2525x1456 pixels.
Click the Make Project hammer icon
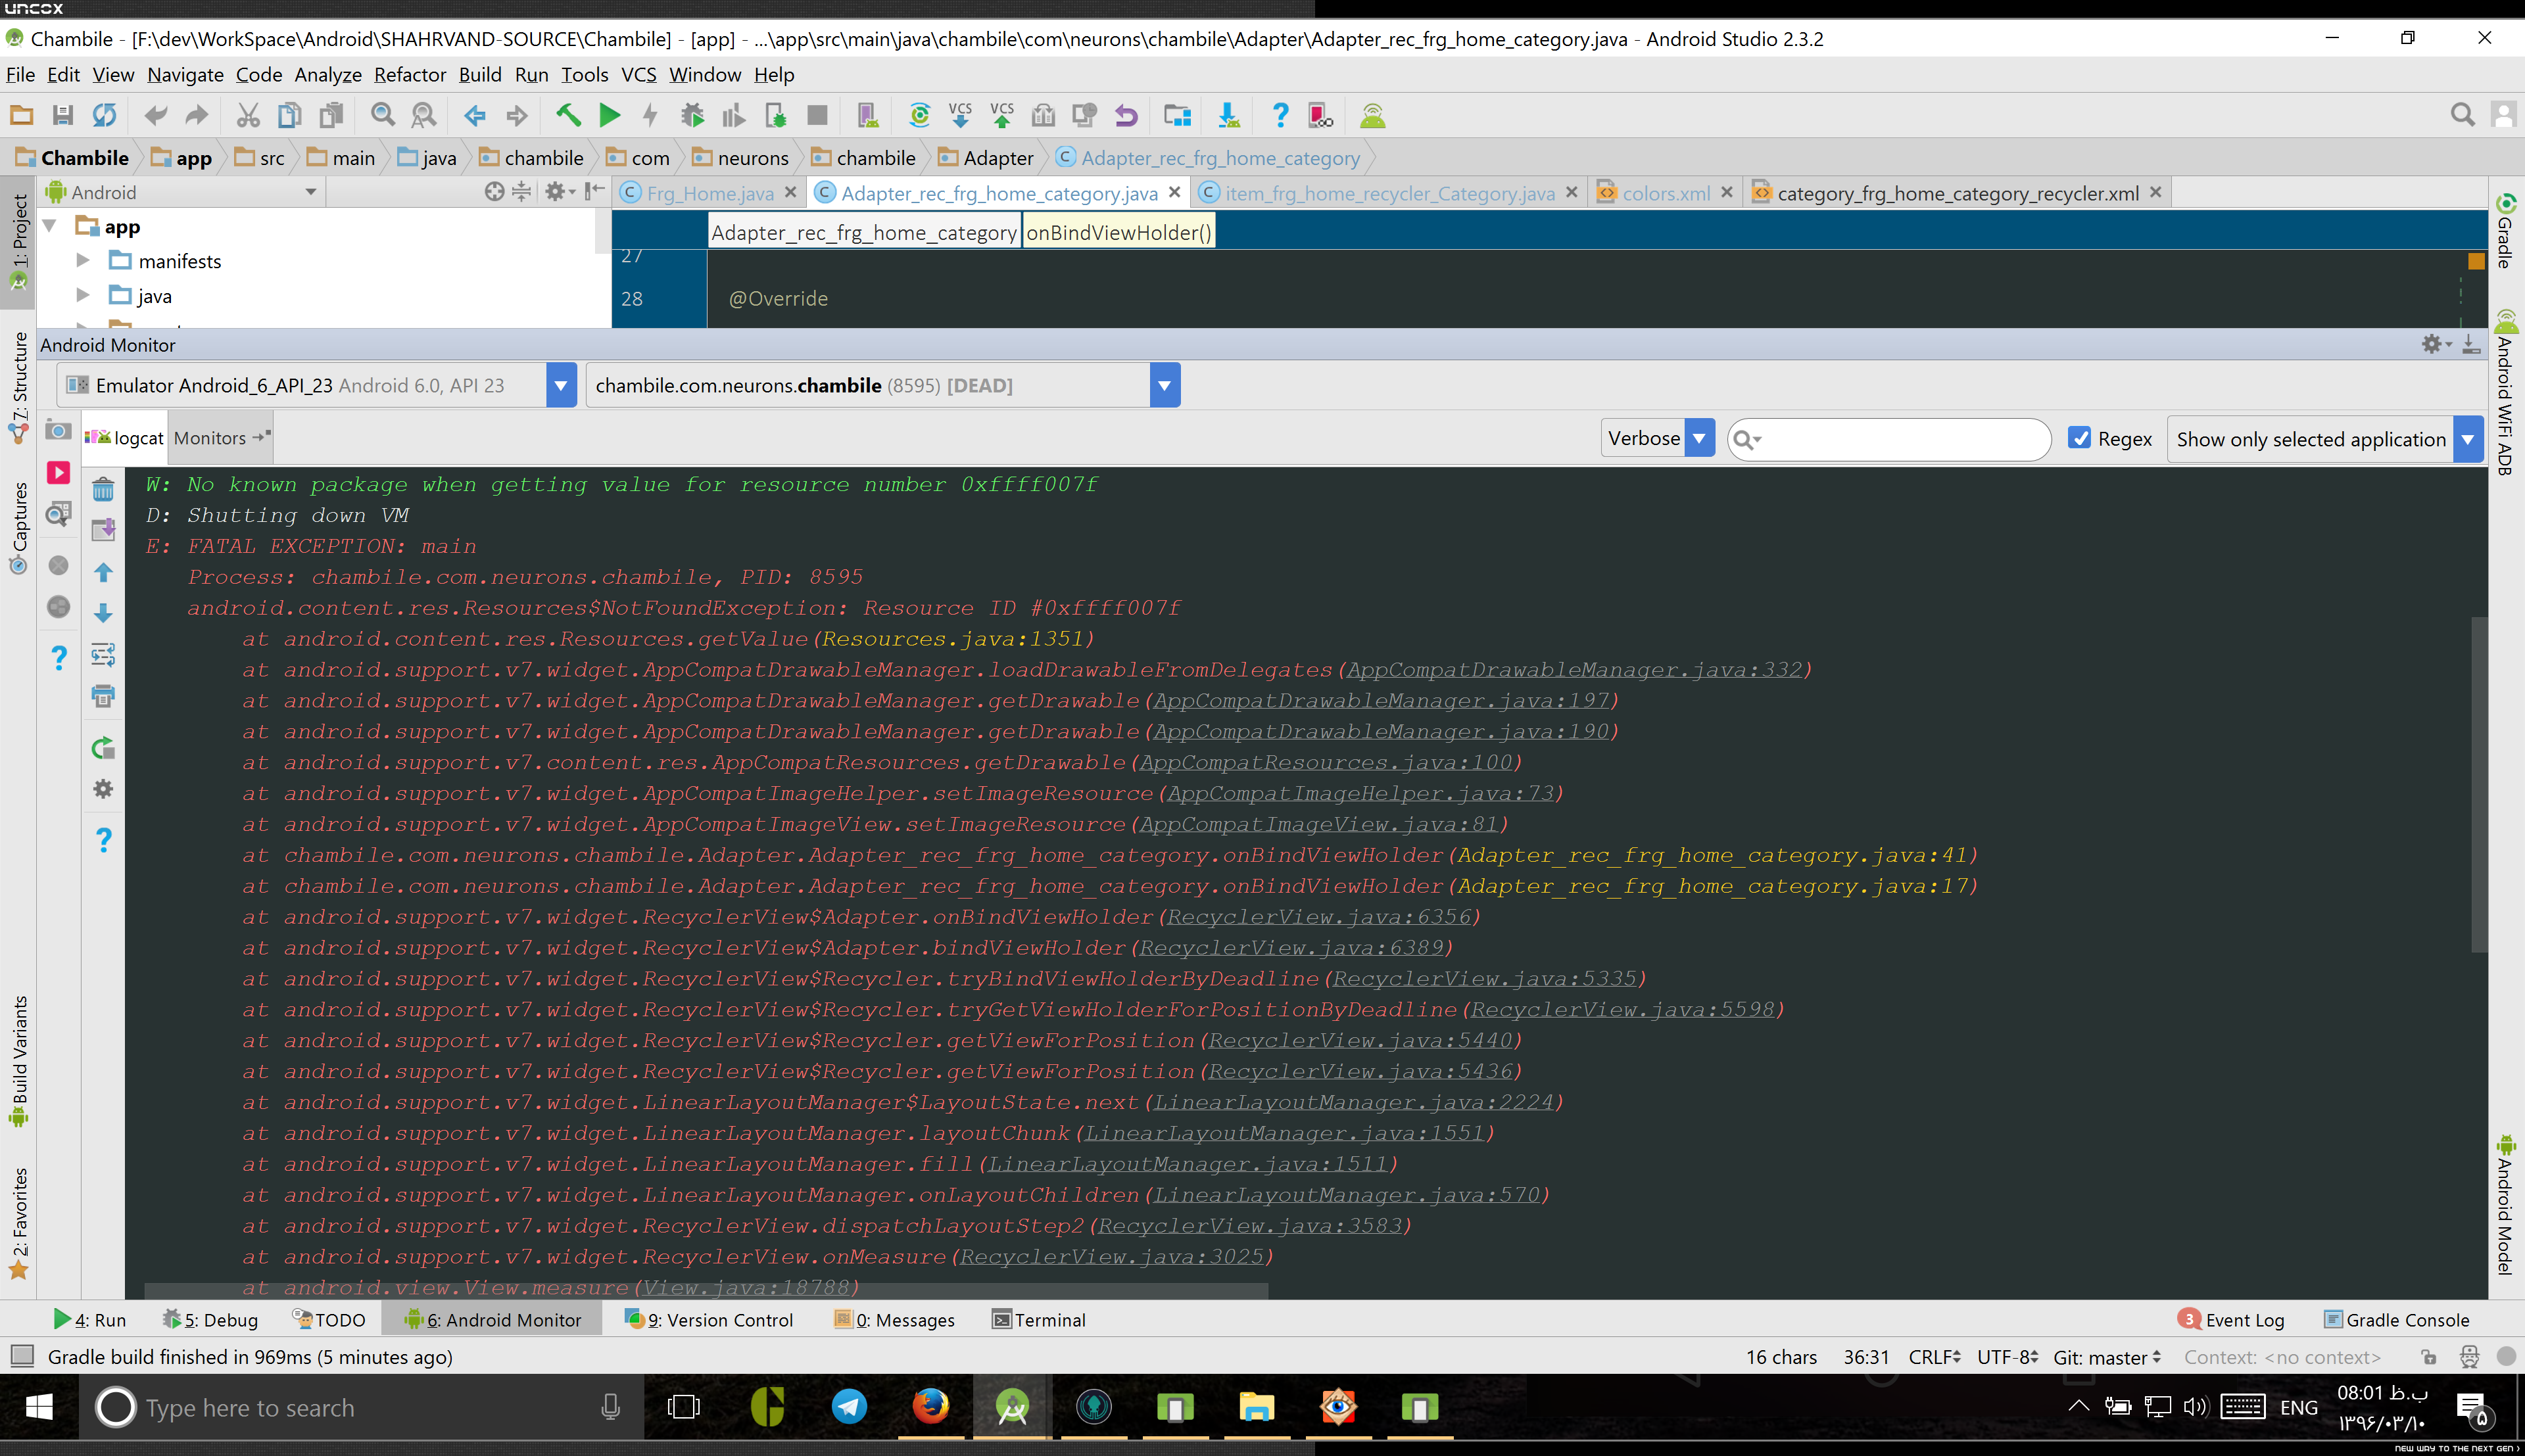(568, 116)
